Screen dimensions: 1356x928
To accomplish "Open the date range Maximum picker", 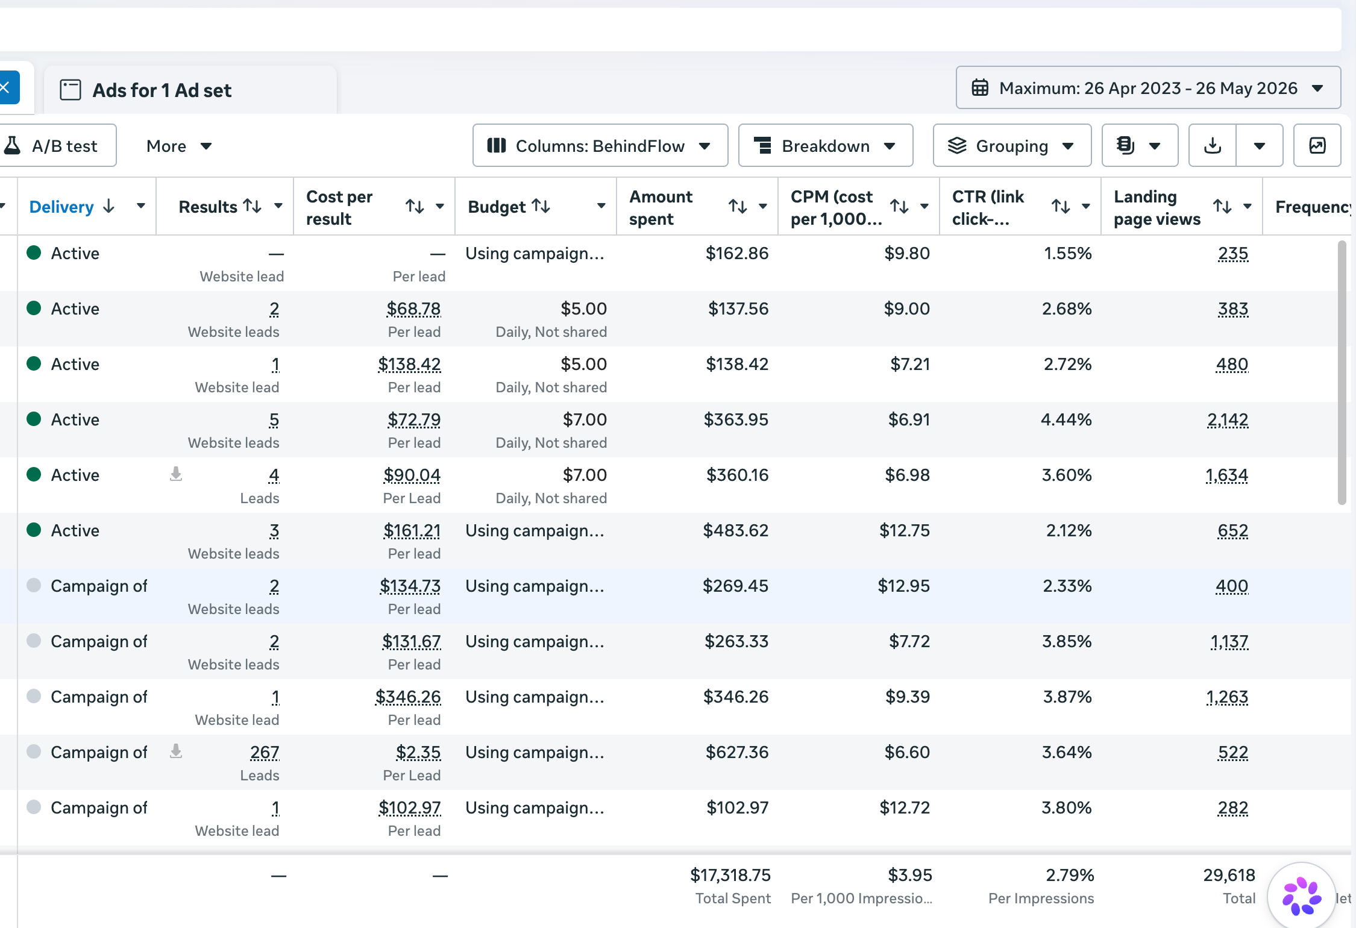I will click(x=1148, y=88).
